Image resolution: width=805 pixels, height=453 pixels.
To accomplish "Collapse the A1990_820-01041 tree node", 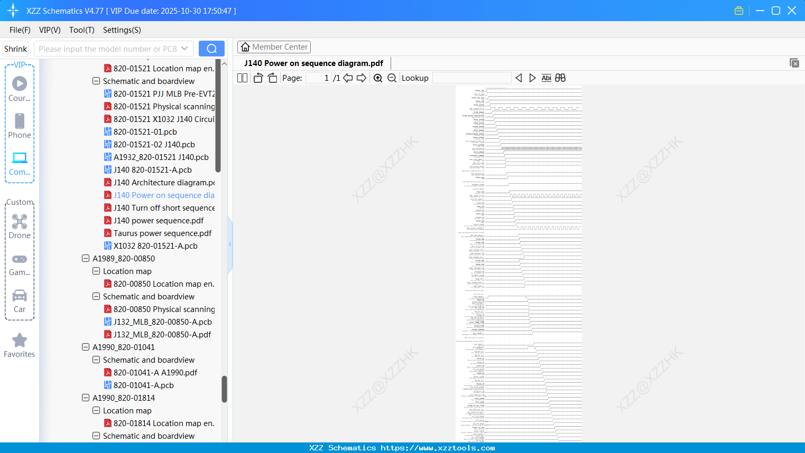I will pos(86,347).
